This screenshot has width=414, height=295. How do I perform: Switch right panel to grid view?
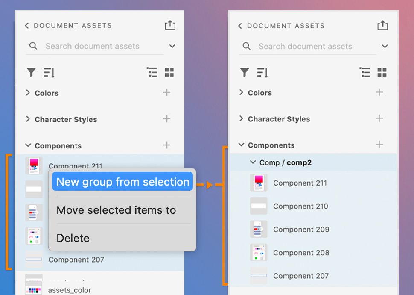382,73
